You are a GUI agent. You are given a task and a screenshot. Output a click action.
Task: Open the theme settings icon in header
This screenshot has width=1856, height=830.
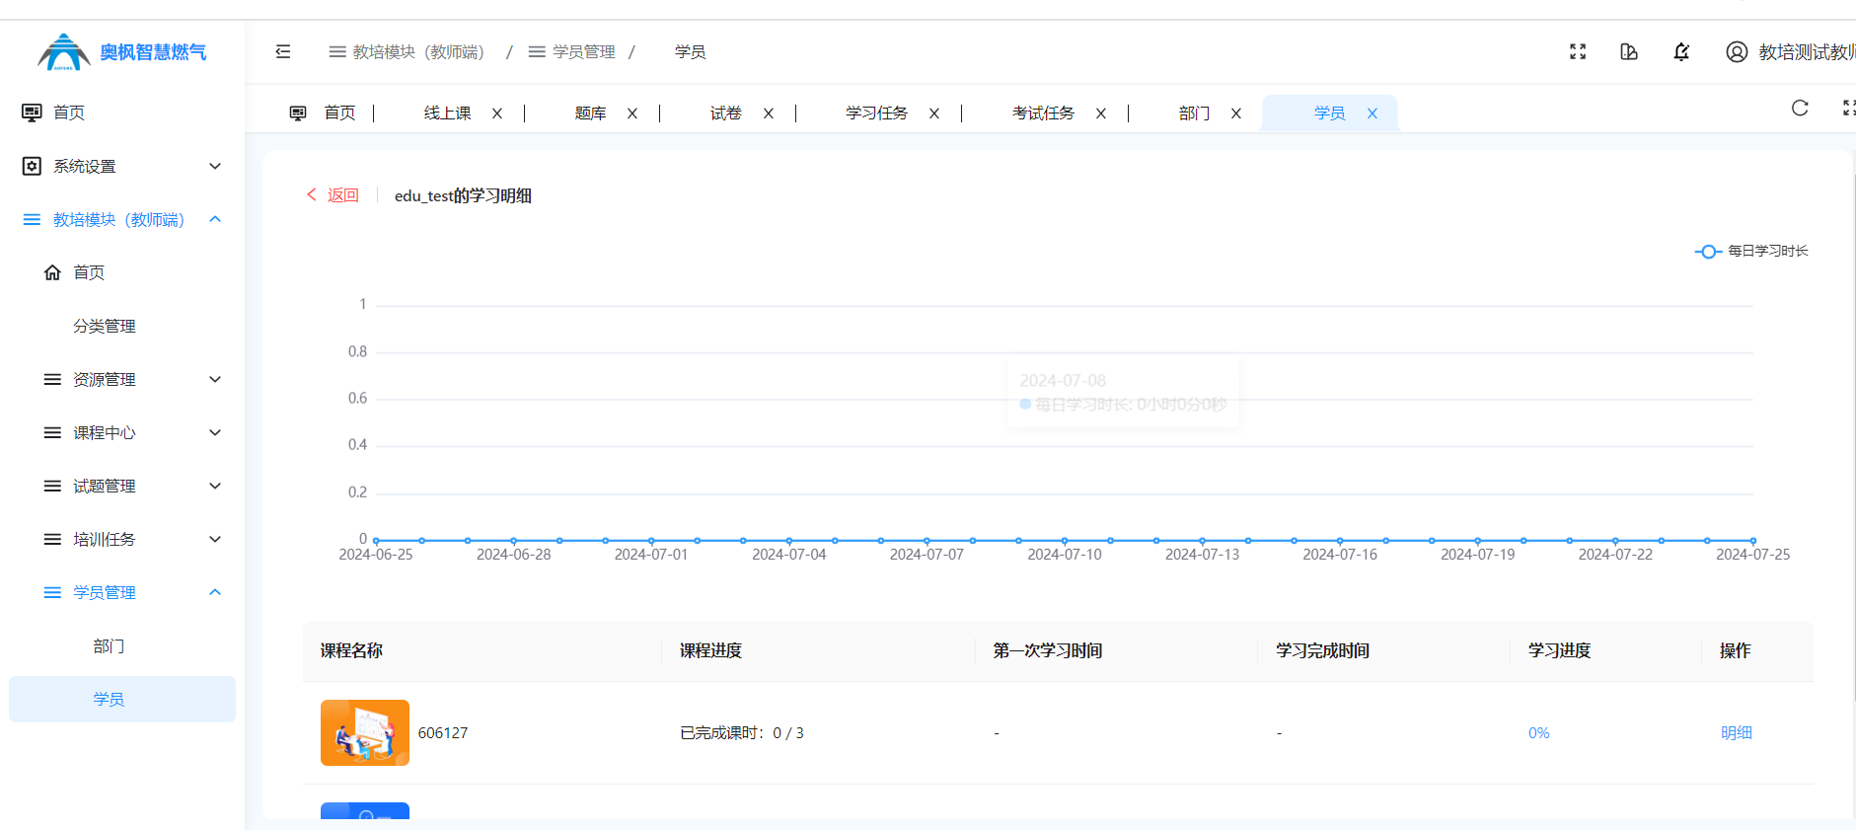[1629, 51]
